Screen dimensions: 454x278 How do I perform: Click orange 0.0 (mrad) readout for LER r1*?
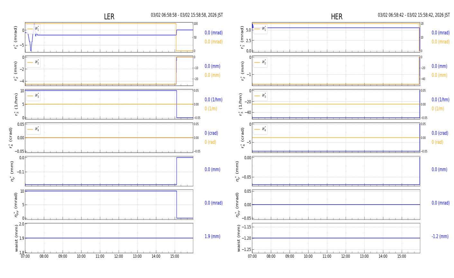(x=213, y=42)
